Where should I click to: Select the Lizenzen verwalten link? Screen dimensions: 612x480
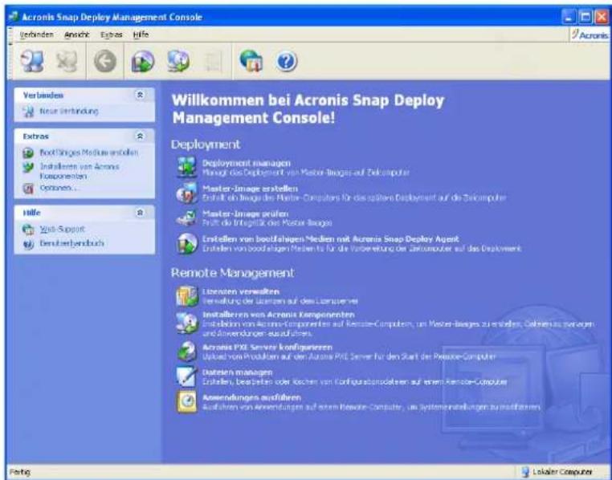coord(241,291)
